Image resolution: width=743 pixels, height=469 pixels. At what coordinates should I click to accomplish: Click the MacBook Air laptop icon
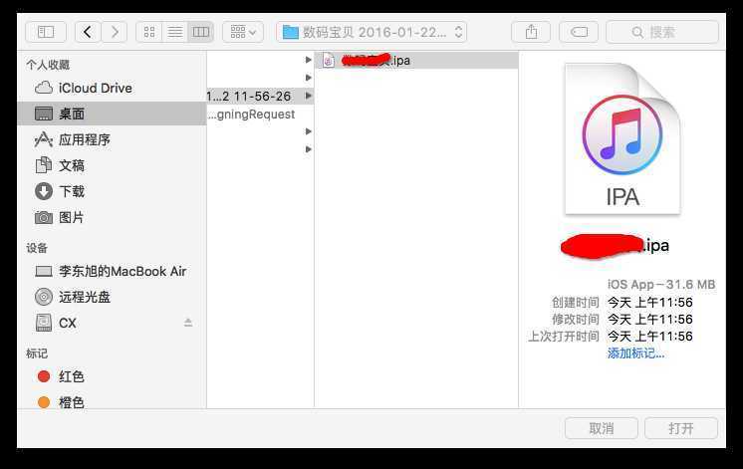[44, 272]
